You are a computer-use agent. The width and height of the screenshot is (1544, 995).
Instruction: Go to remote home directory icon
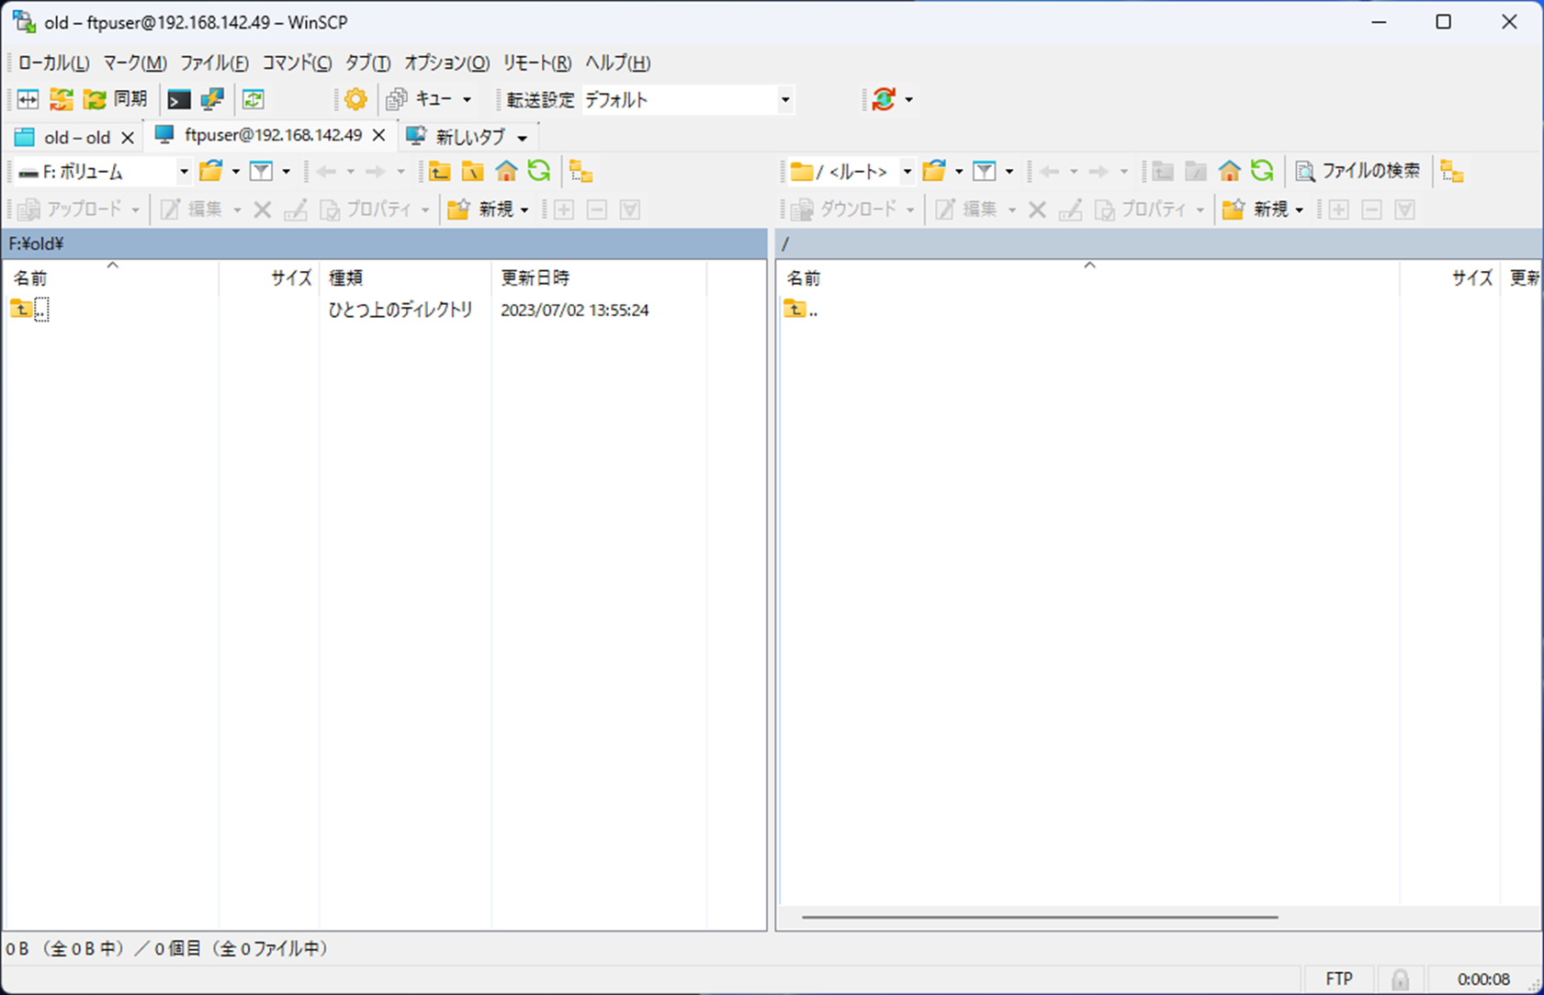(1229, 171)
